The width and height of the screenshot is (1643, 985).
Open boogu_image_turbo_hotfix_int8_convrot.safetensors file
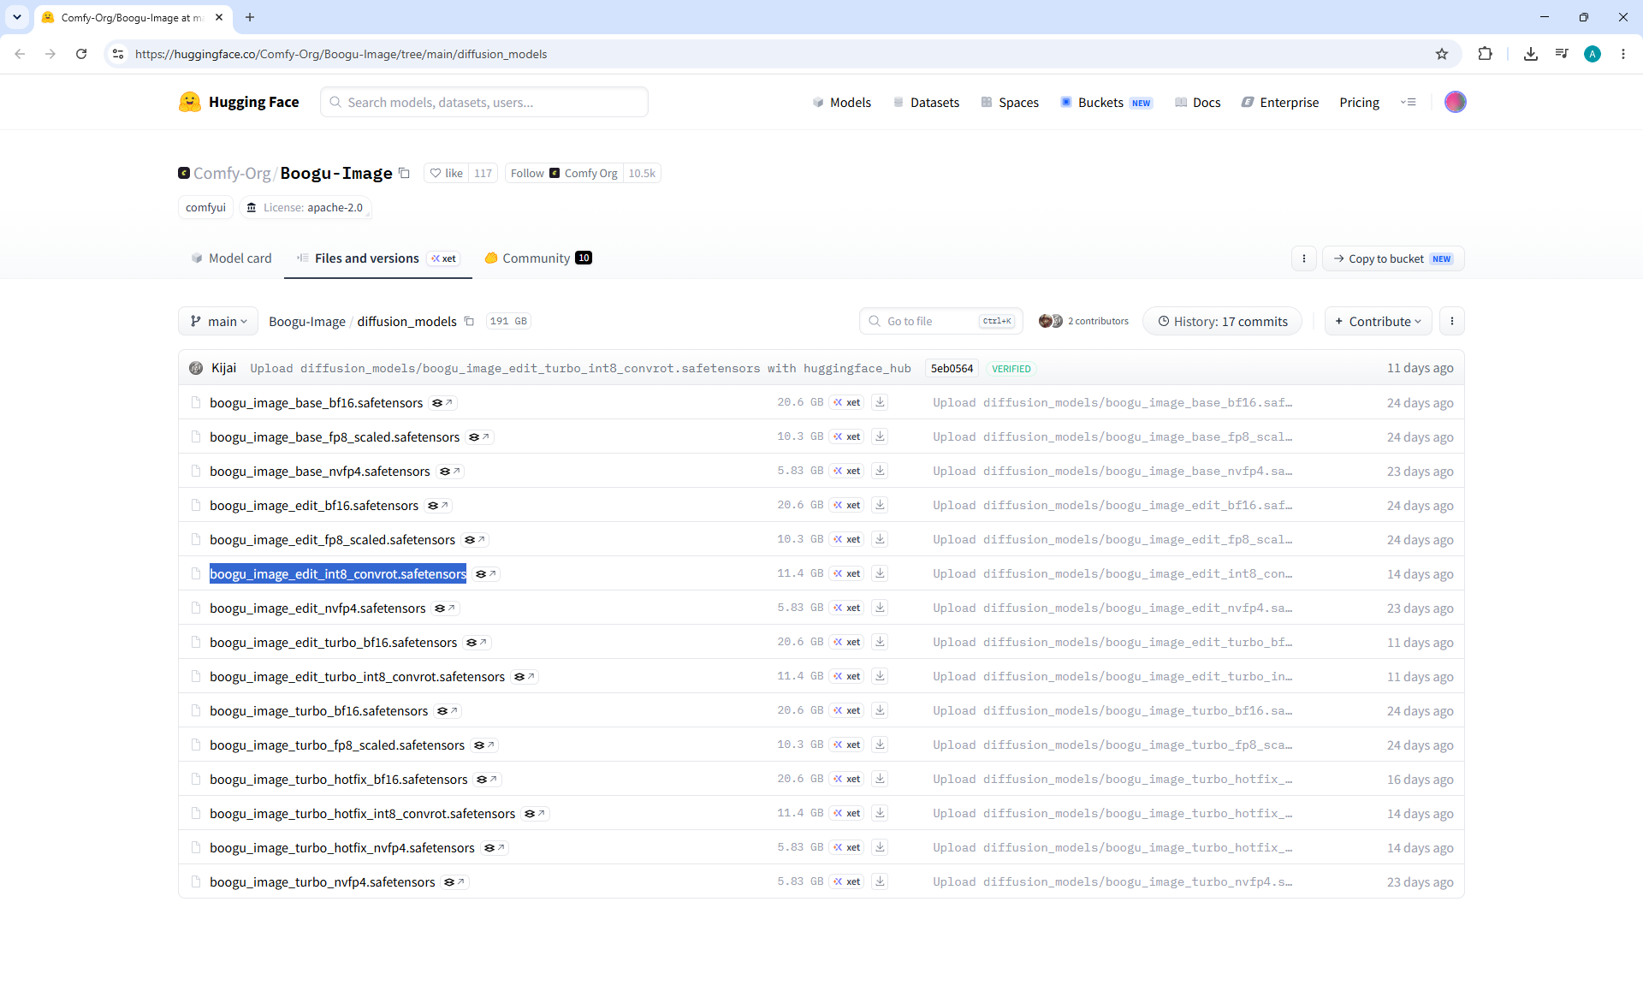coord(362,814)
